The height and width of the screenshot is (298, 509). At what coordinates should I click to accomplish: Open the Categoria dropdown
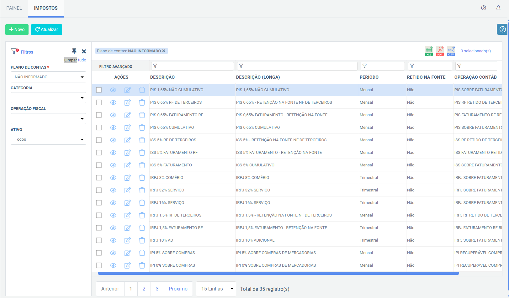[48, 98]
